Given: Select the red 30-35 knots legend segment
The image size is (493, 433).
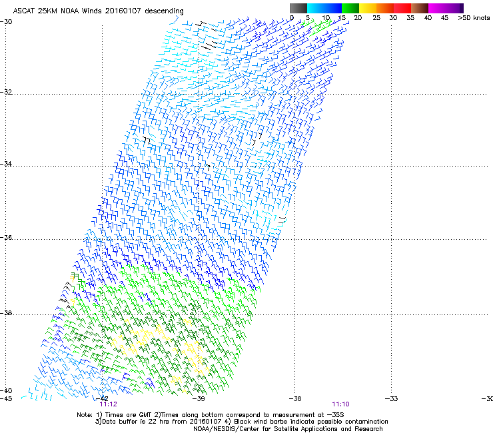Looking at the screenshot, I should click(402, 8).
